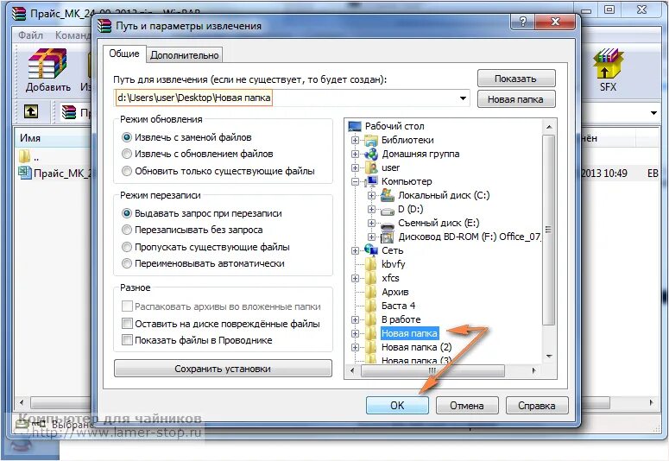Click the Компьютер icon in tree
Viewport: 669px width, 461px height.
(x=371, y=181)
